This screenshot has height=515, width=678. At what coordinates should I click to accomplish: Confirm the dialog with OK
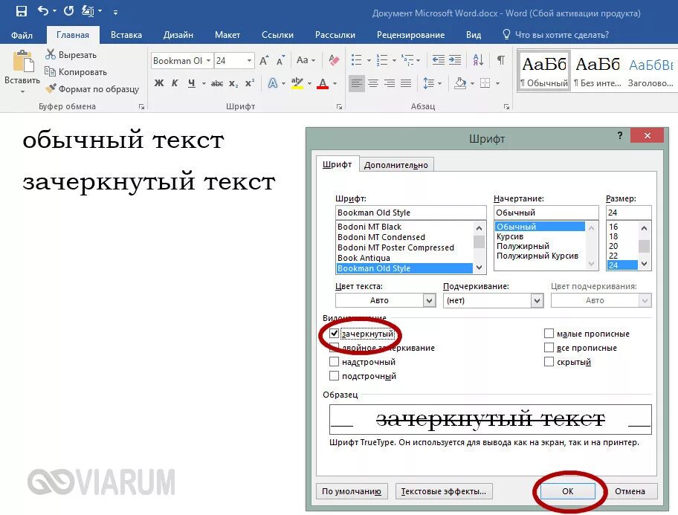567,491
